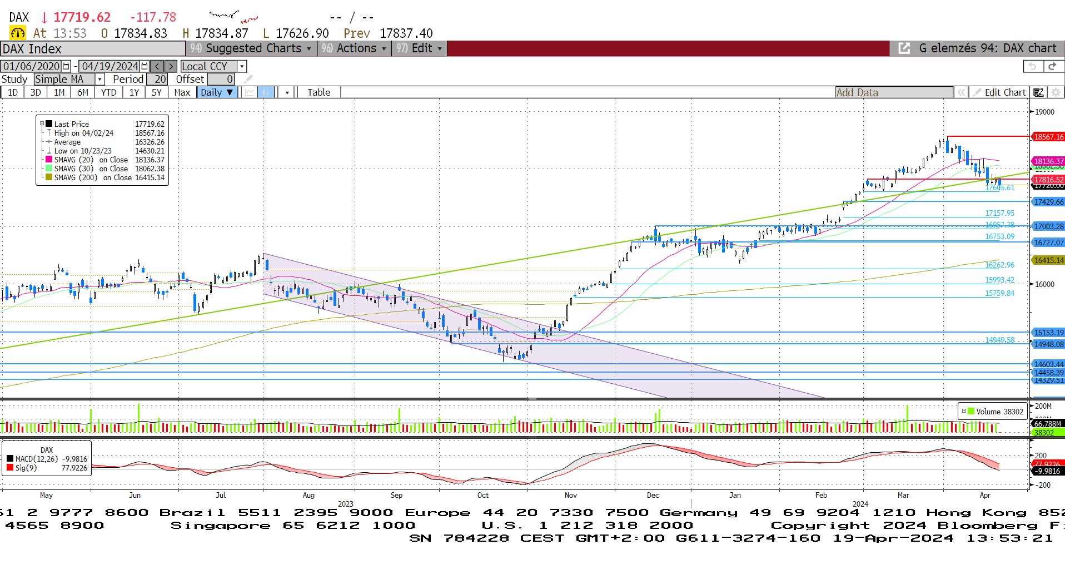Switch to line chart type icon
This screenshot has width=1065, height=569.
250,92
